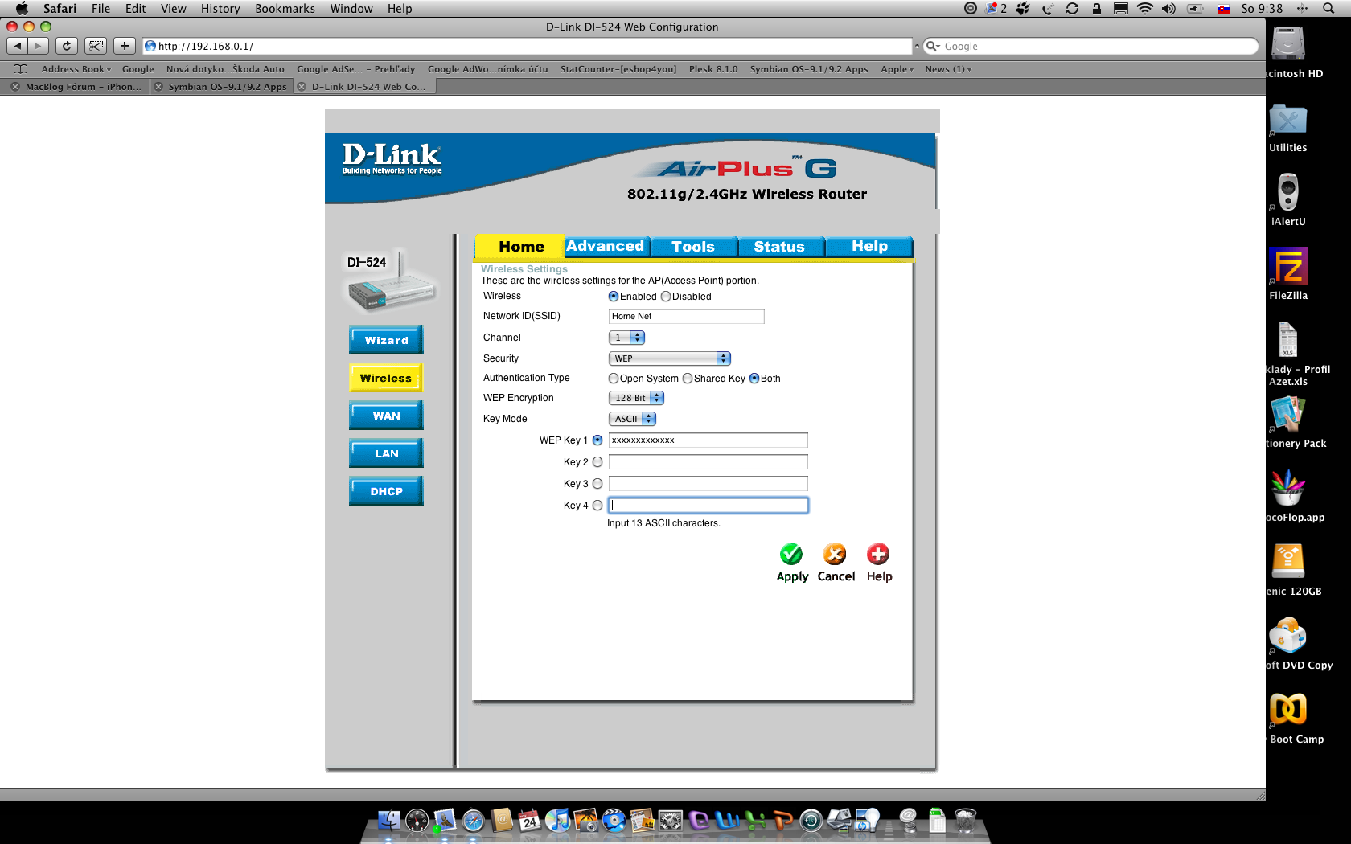Open FileZilla desktop icon
Viewport: 1351px width, 844px height.
click(1288, 266)
